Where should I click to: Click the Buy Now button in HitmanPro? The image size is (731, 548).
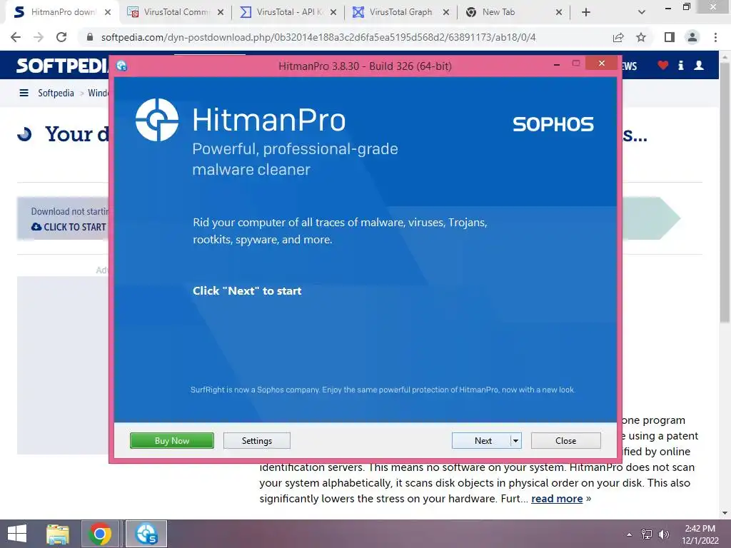pyautogui.click(x=171, y=440)
